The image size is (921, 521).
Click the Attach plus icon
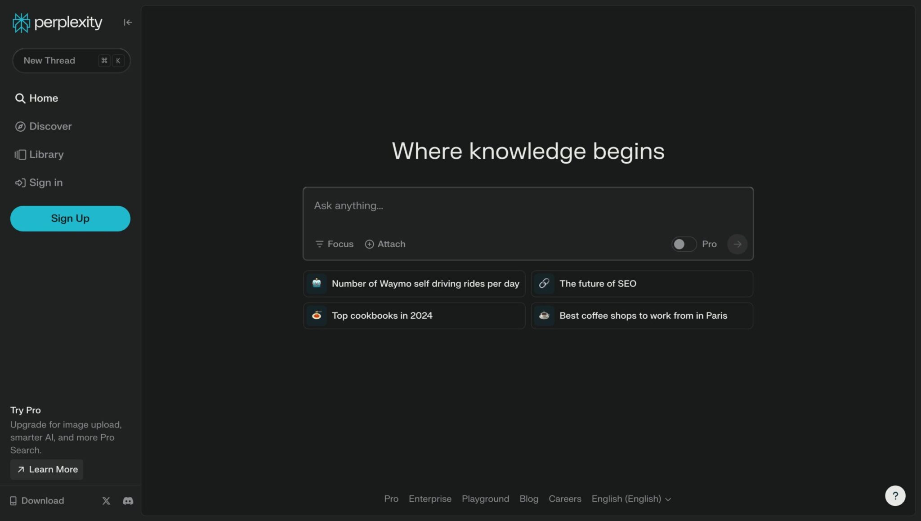tap(369, 244)
